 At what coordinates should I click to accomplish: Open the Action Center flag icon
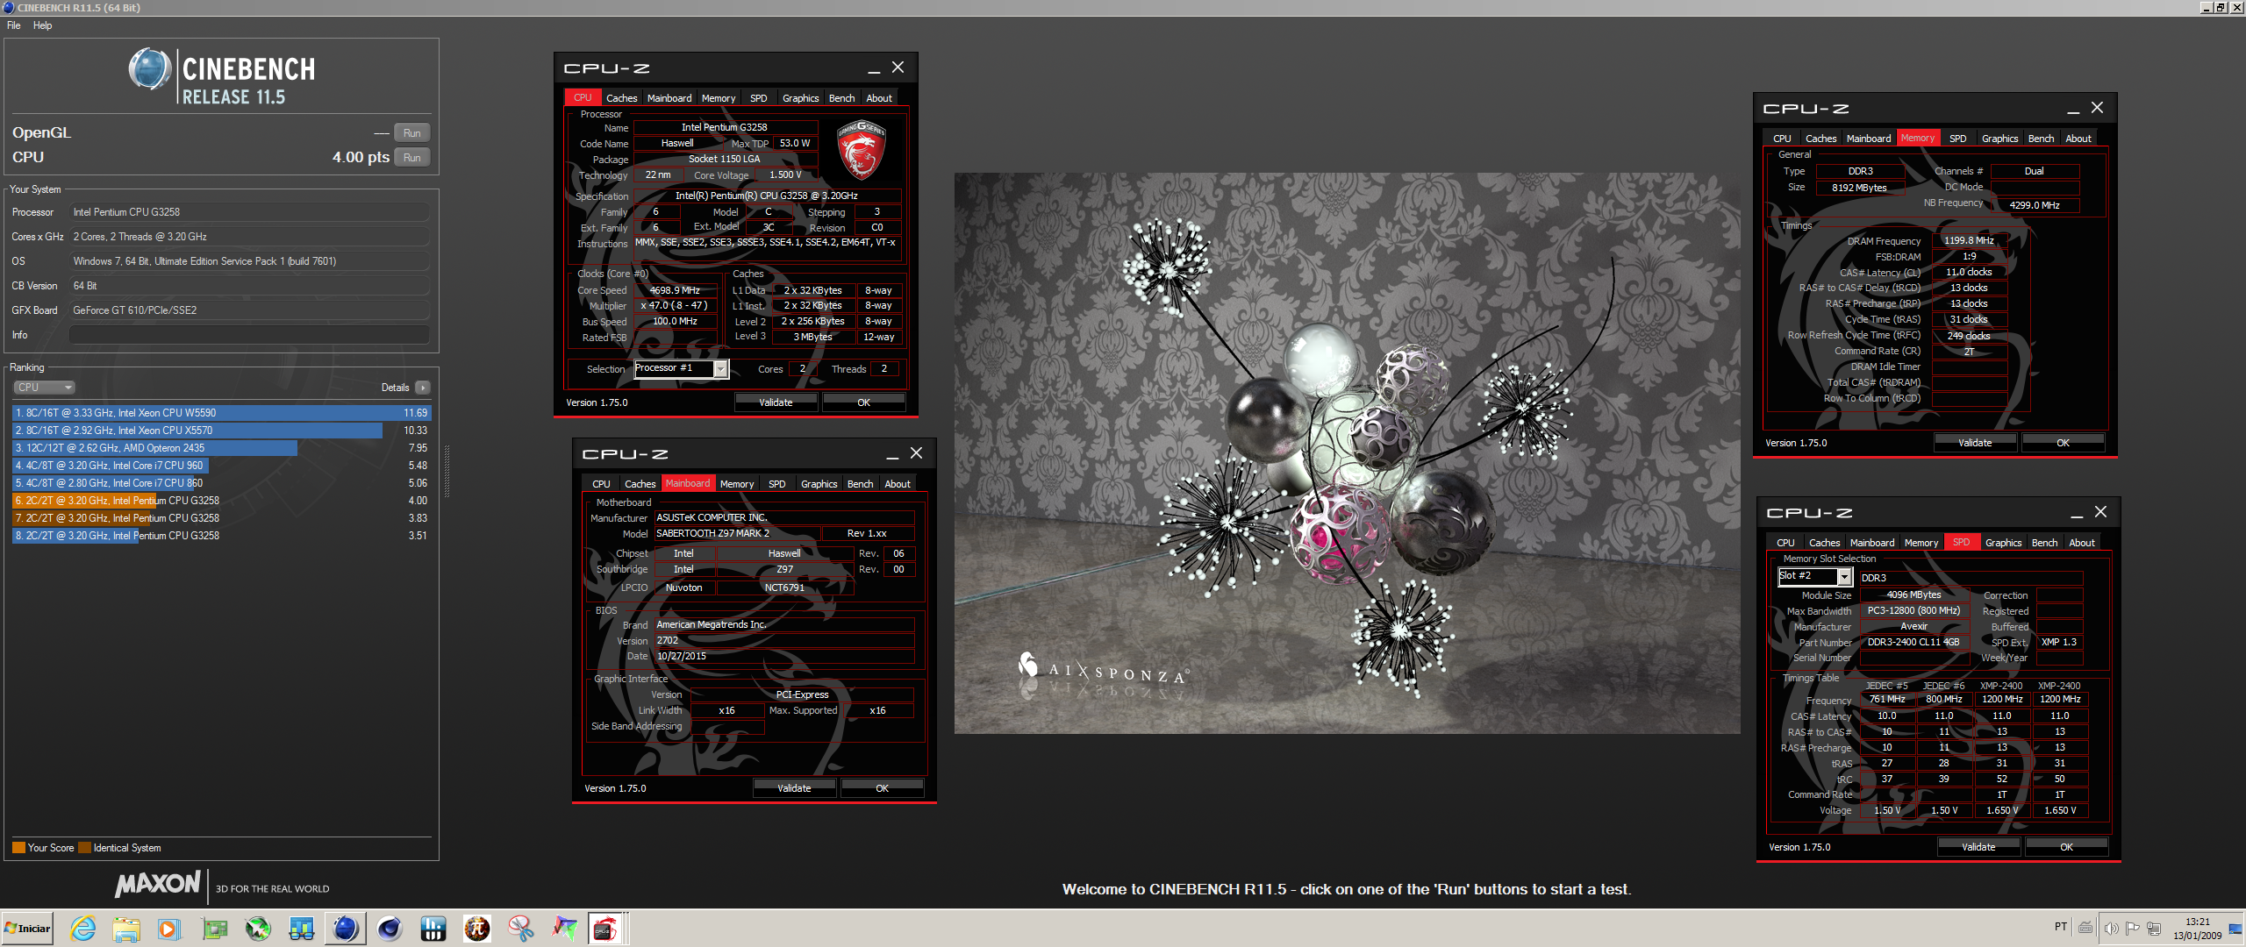pos(2133,928)
